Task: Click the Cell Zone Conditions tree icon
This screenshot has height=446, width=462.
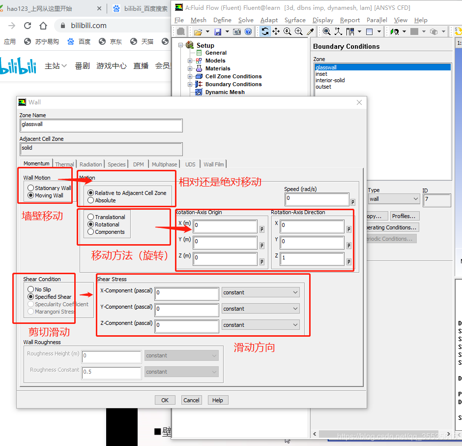Action: [x=199, y=76]
